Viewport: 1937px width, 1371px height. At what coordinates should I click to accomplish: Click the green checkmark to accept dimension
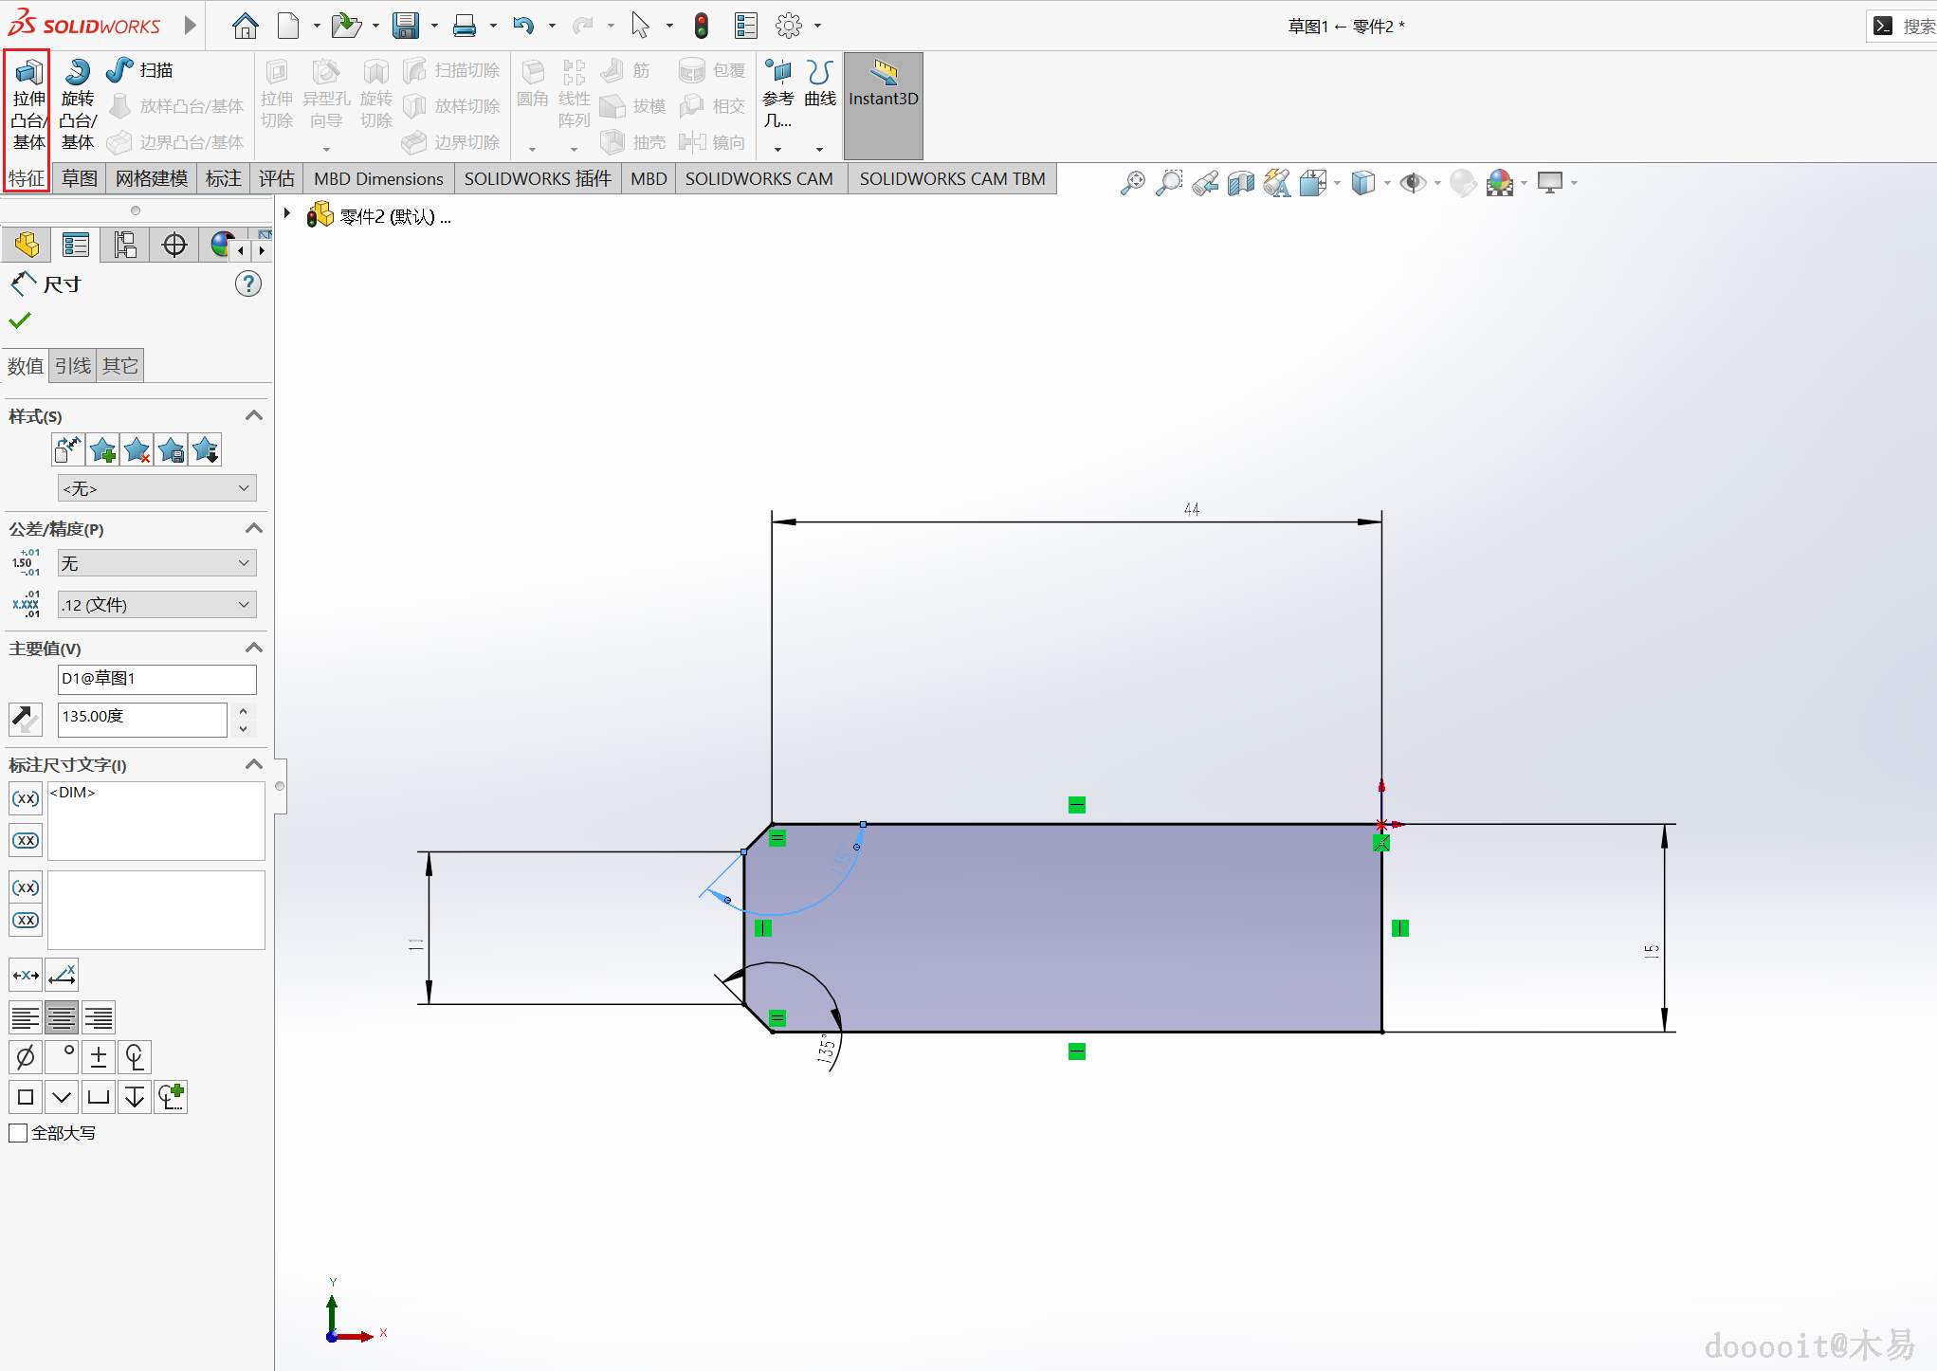tap(20, 320)
